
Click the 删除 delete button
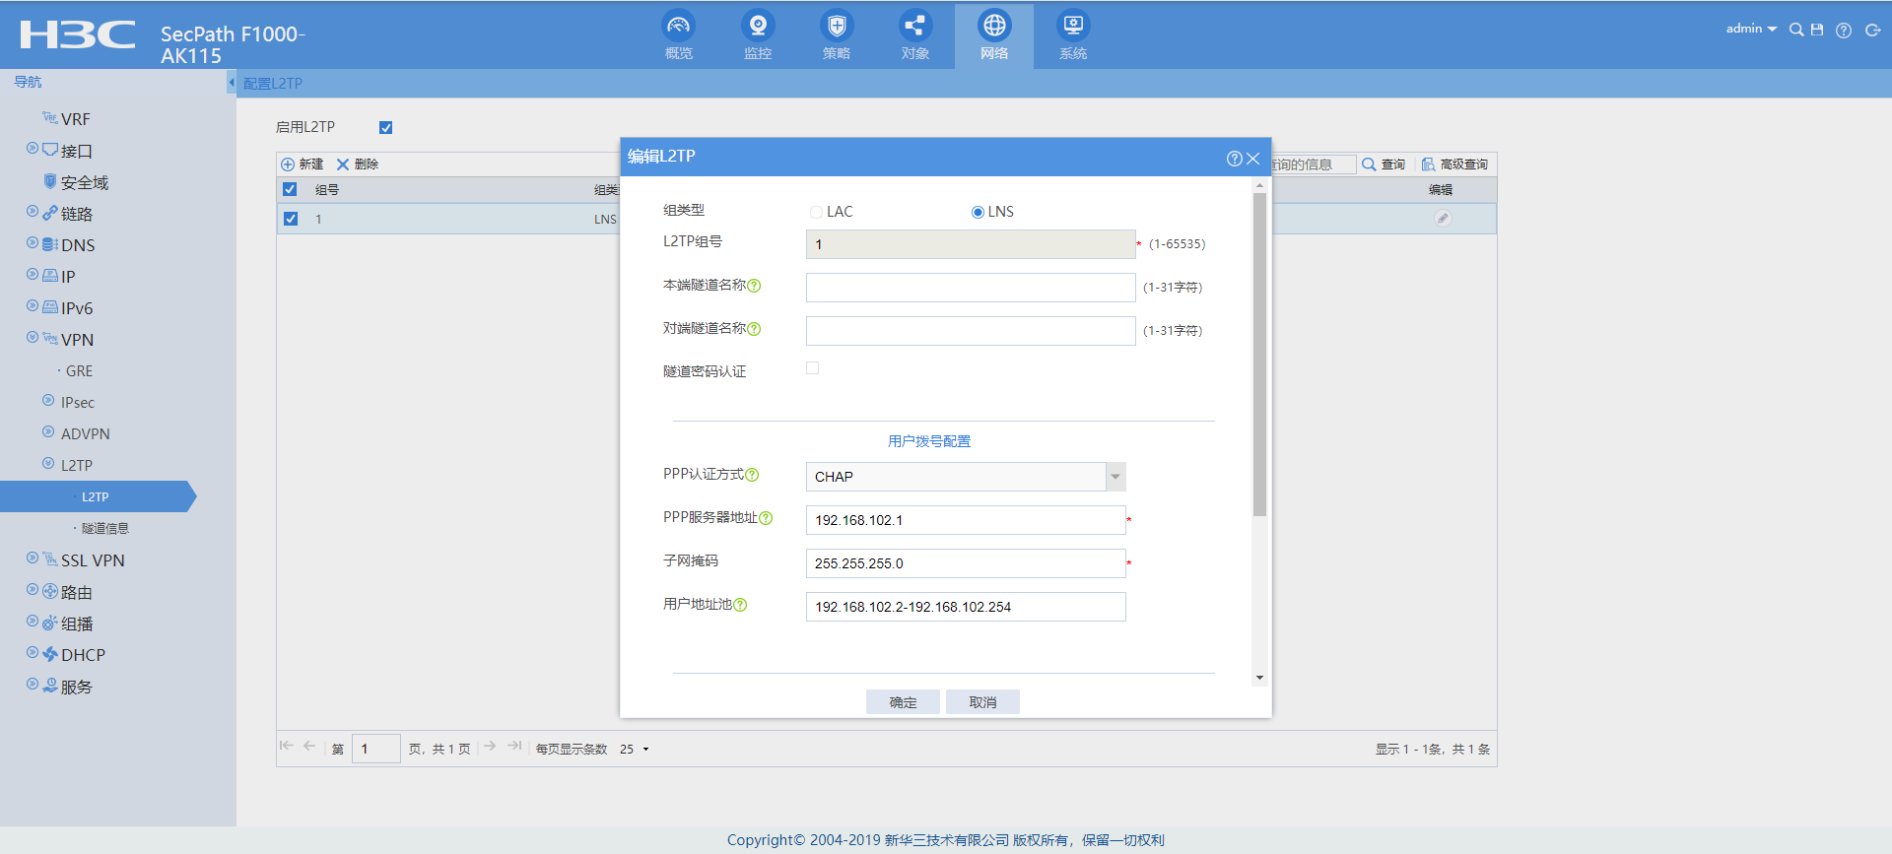click(358, 164)
